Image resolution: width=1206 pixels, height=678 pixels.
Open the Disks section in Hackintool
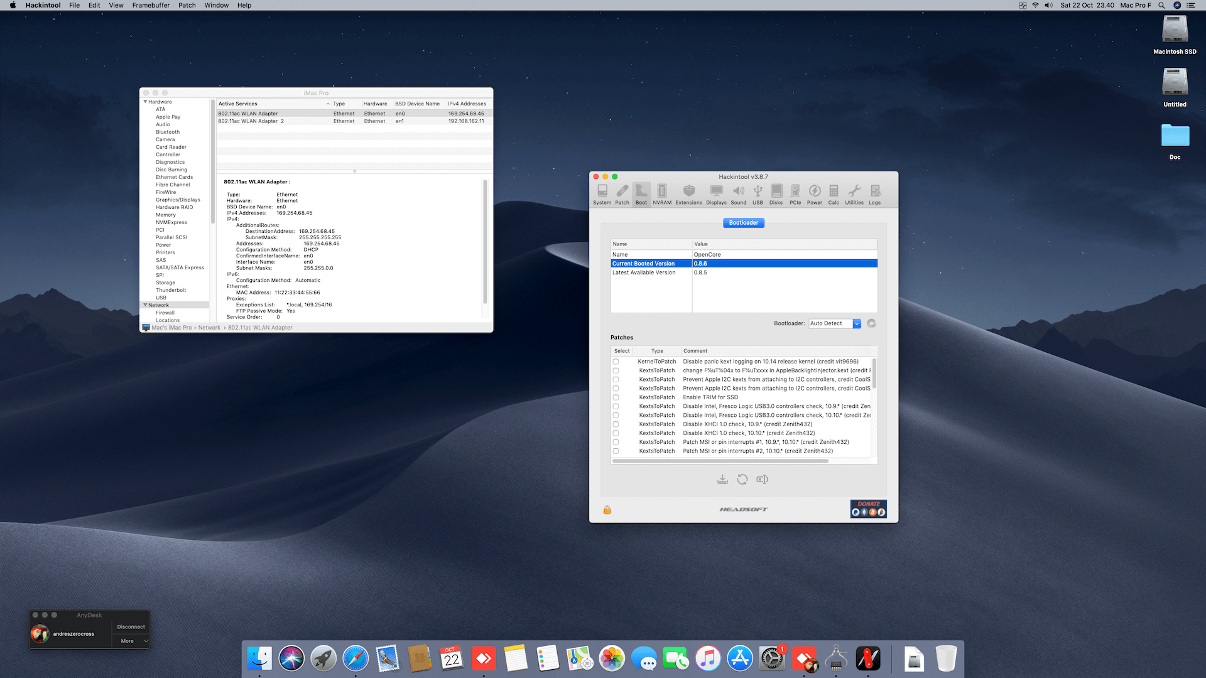coord(776,194)
